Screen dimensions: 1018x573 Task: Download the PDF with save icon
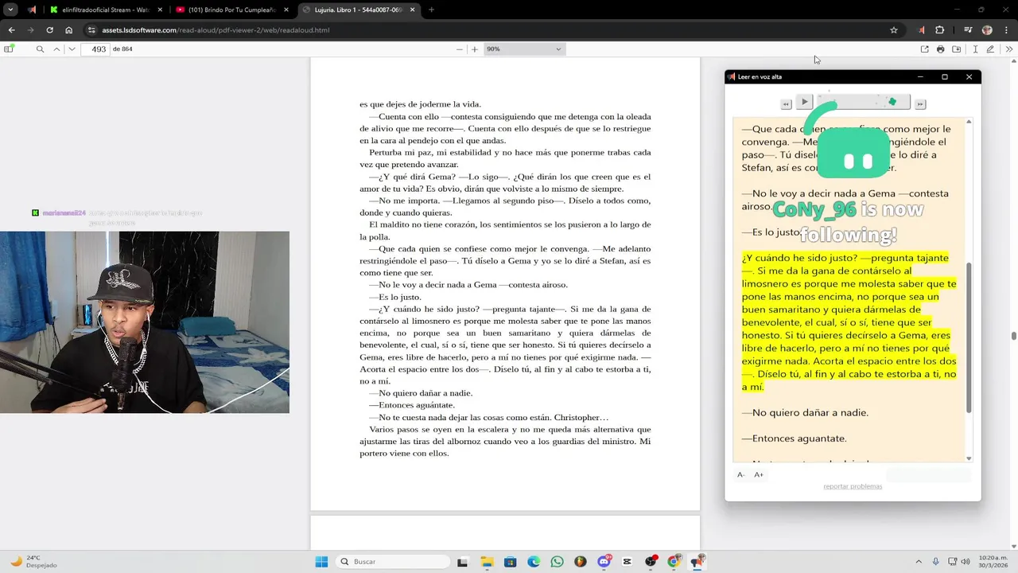(956, 49)
